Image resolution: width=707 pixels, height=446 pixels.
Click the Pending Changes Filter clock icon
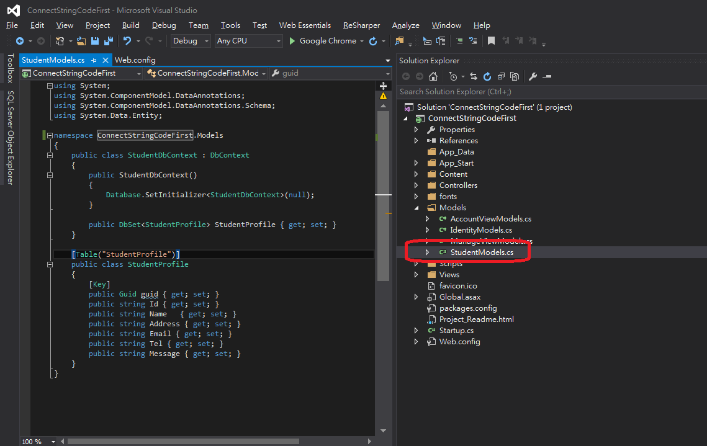[x=453, y=76]
